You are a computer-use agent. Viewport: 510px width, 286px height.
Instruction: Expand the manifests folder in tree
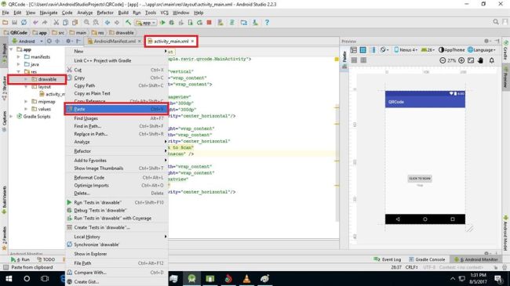click(19, 57)
